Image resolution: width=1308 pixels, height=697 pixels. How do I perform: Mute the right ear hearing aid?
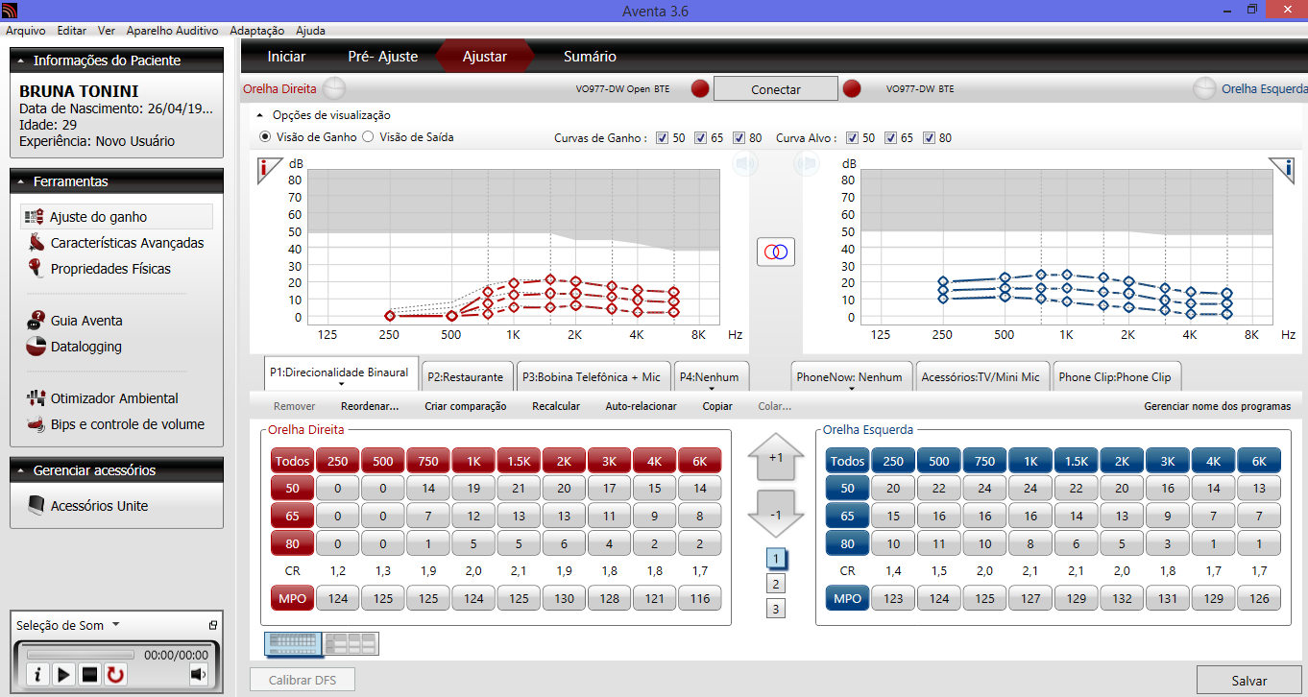click(745, 164)
